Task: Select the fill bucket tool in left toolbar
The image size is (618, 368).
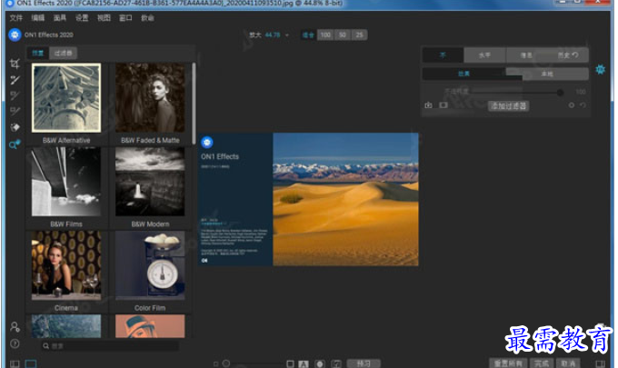Action: [x=15, y=128]
